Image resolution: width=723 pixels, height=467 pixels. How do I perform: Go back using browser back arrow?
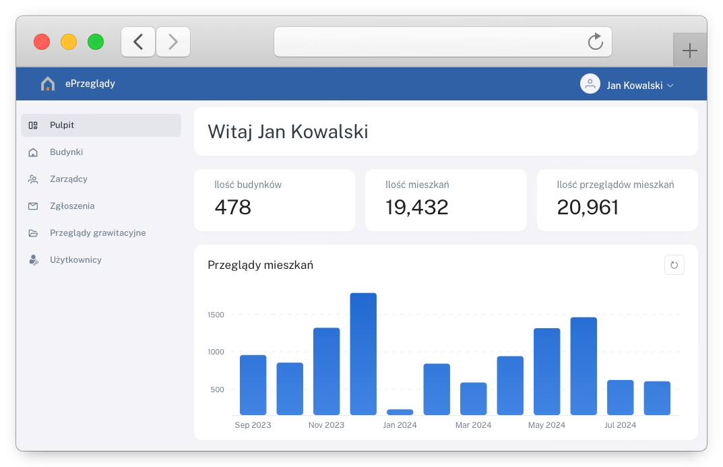(x=138, y=42)
